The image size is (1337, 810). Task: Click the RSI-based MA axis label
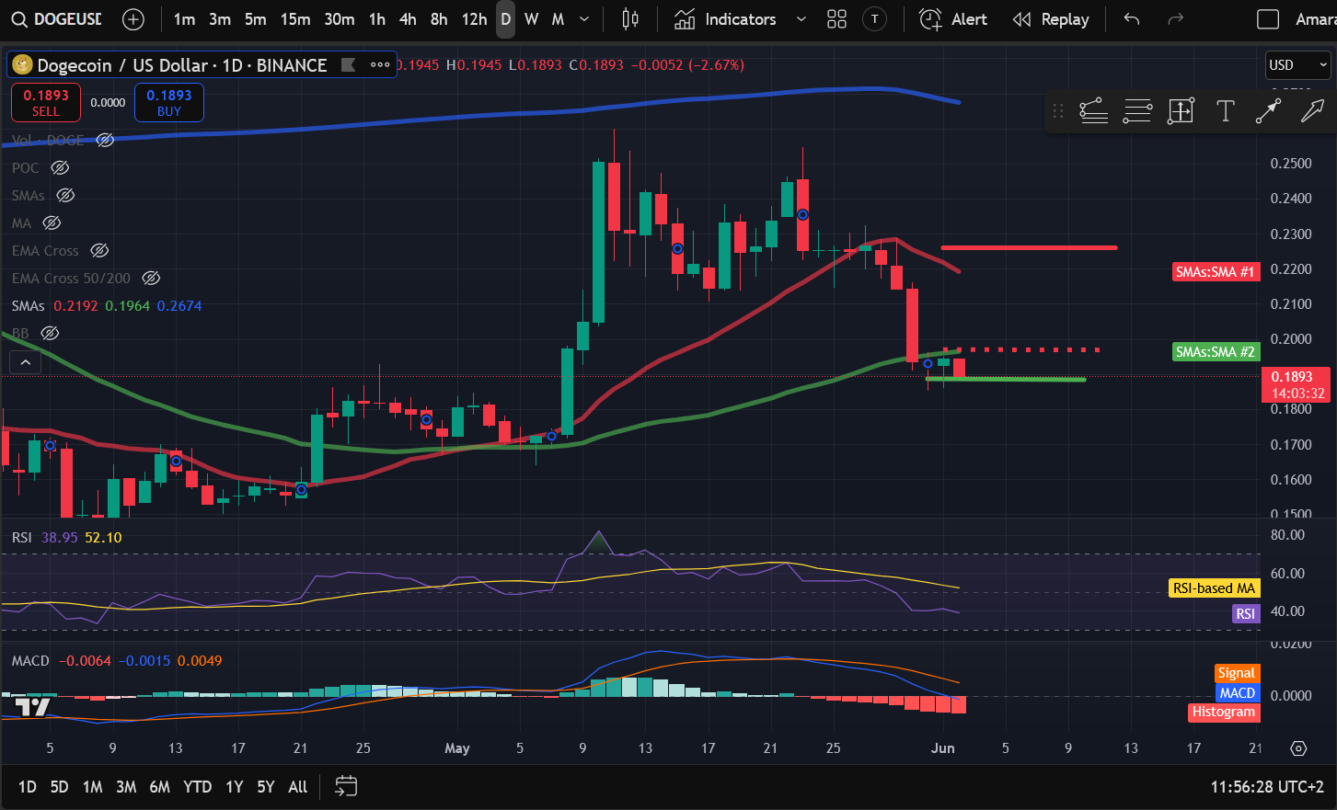pos(1214,588)
